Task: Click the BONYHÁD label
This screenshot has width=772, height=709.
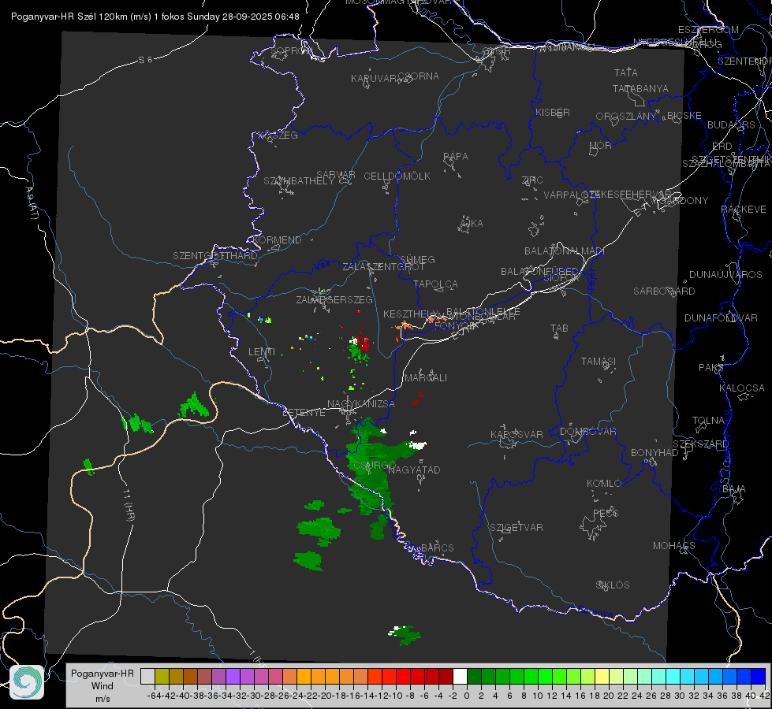Action: click(655, 453)
